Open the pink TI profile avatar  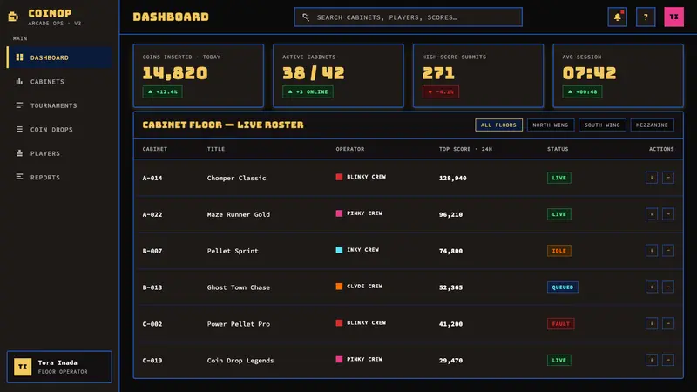(673, 17)
